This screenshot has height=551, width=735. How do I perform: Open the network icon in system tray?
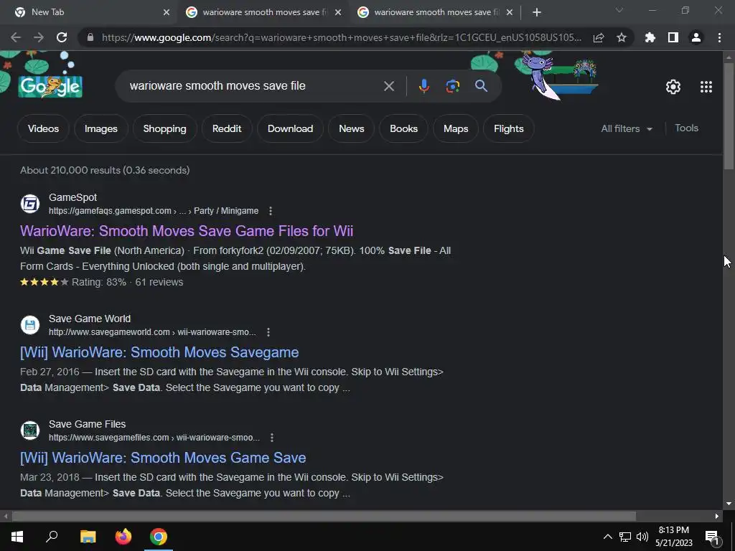pyautogui.click(x=625, y=537)
